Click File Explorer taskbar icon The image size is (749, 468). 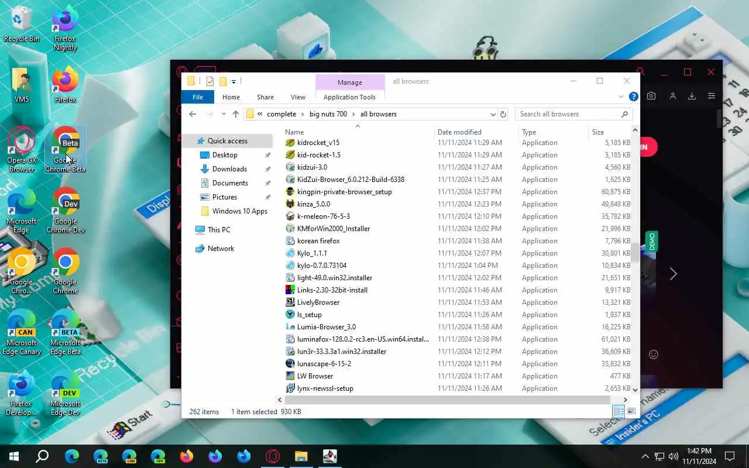pos(301,456)
